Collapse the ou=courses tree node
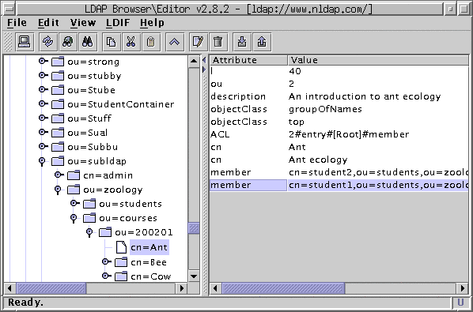 click(x=74, y=218)
